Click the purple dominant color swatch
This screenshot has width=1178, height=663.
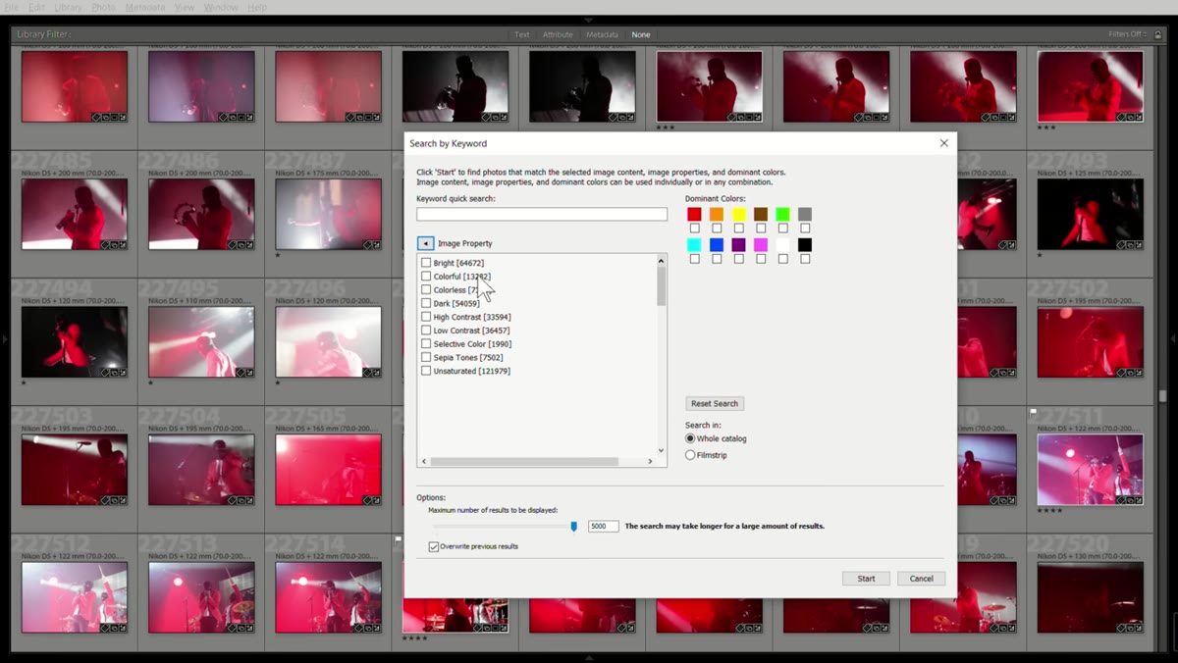(x=738, y=244)
